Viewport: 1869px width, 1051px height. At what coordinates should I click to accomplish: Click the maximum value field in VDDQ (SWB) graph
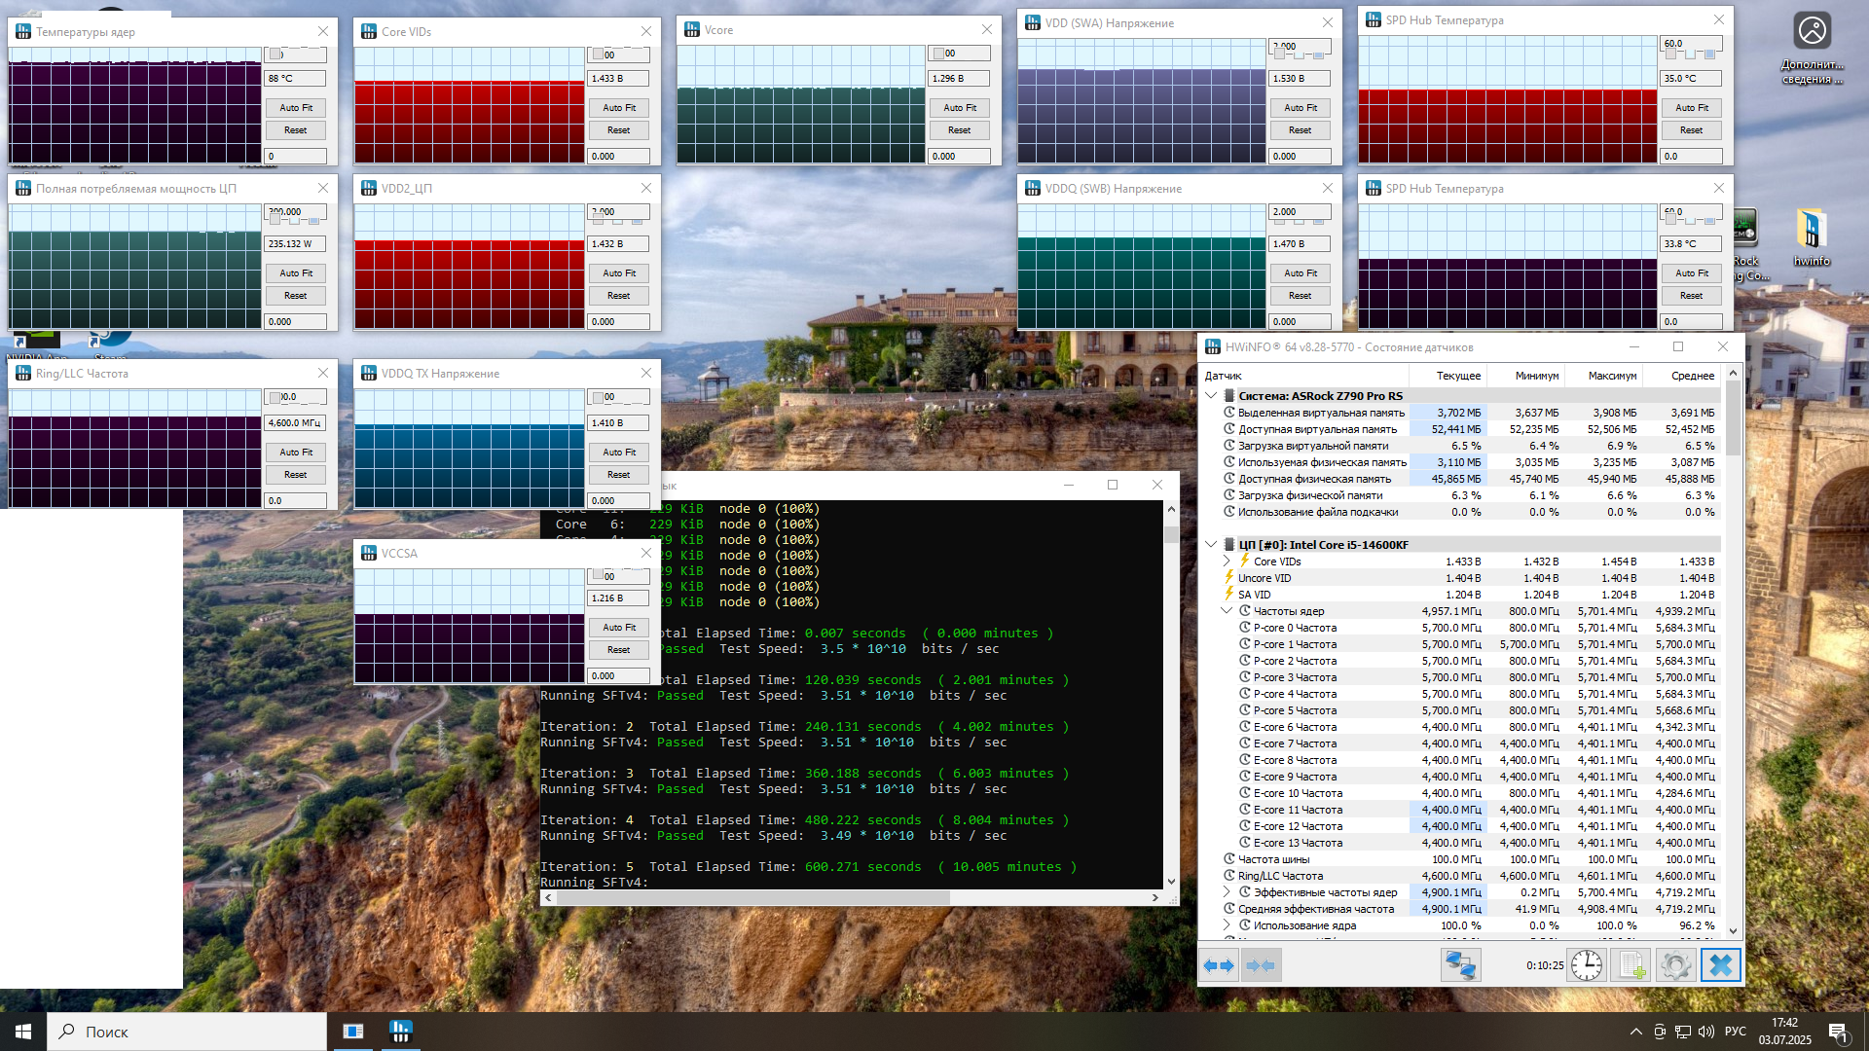1300,211
